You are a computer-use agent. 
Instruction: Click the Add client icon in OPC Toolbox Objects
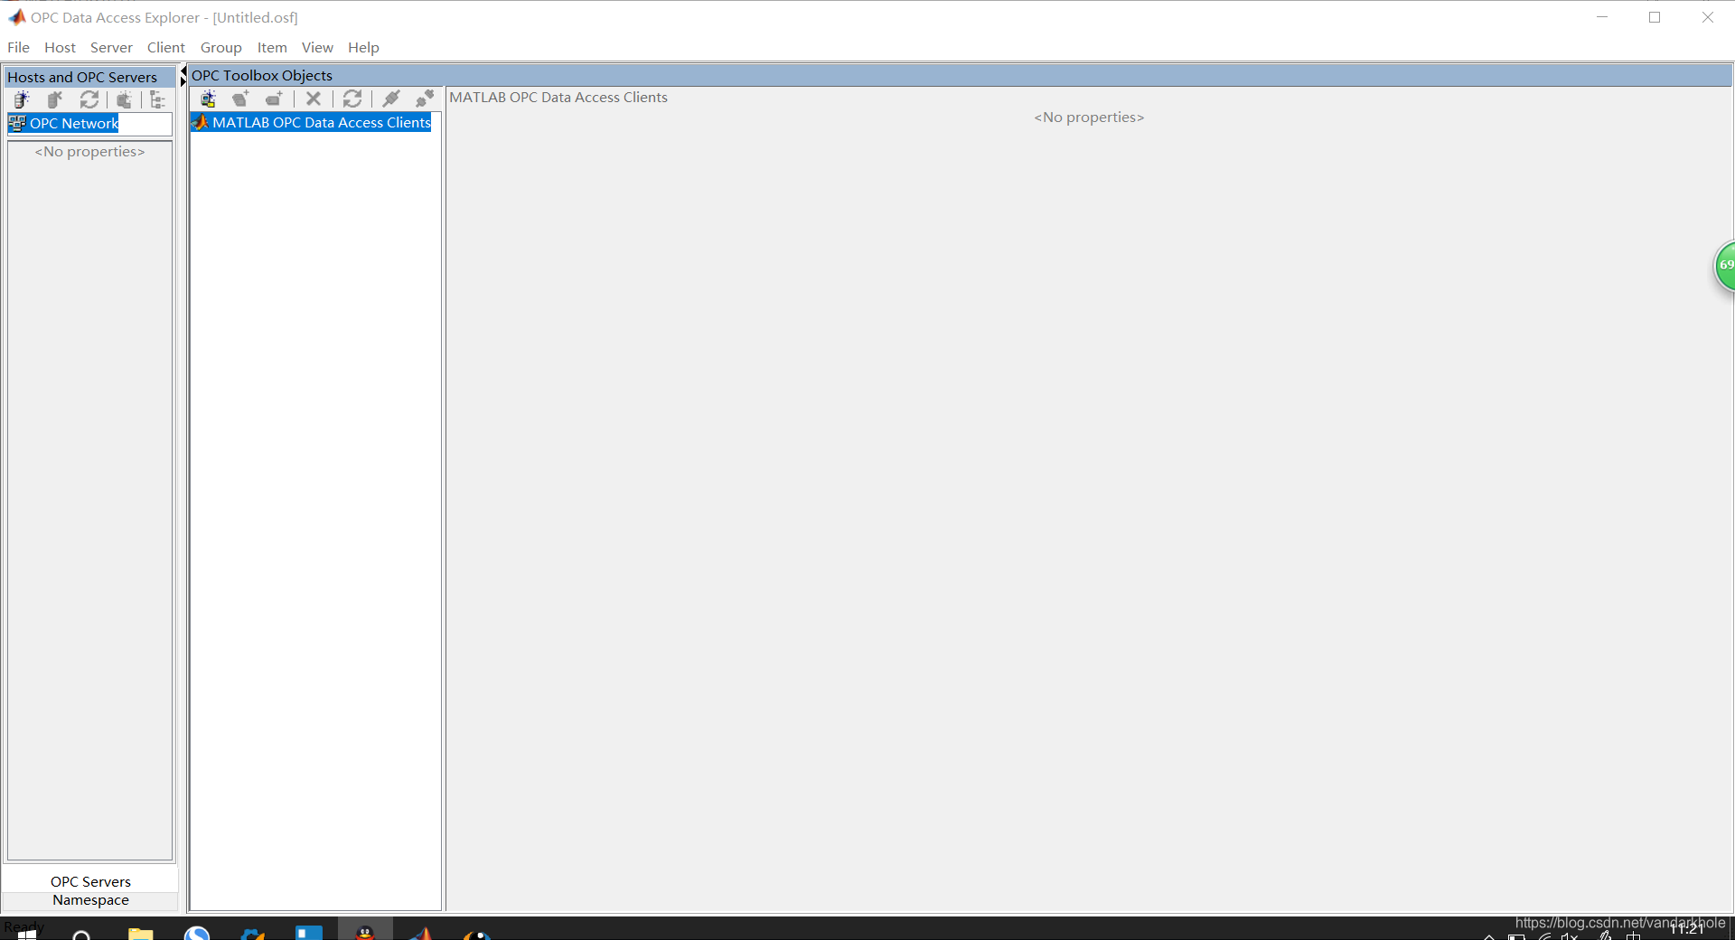[x=208, y=99]
